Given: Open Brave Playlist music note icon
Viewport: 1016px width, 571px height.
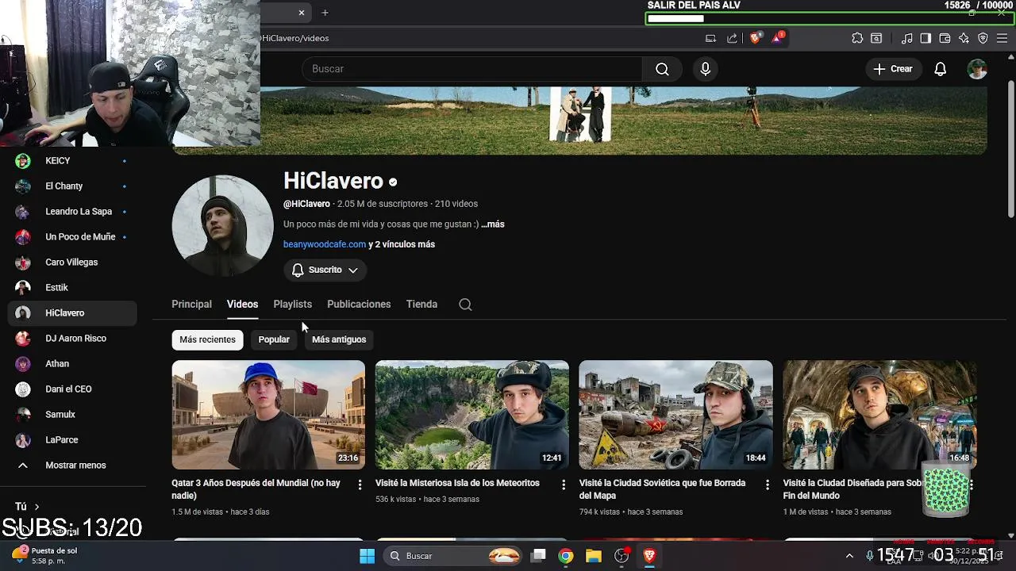Looking at the screenshot, I should (x=906, y=38).
